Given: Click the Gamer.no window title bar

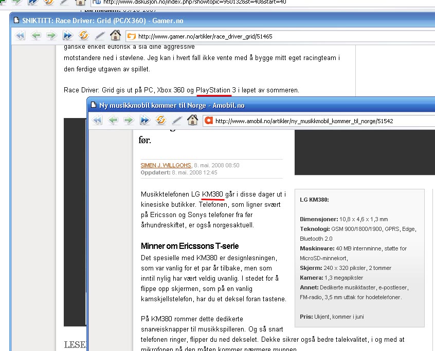Looking at the screenshot, I should pyautogui.click(x=222, y=21).
